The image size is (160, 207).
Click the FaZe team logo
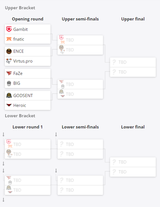[x=9, y=73]
